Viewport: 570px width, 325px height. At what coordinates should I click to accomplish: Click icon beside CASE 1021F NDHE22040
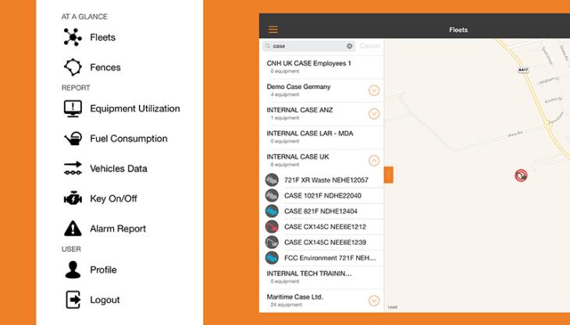click(x=272, y=196)
